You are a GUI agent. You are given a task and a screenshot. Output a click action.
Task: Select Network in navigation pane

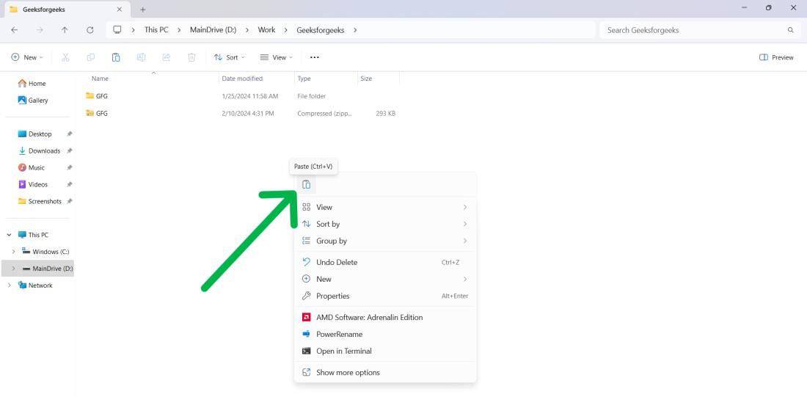[x=40, y=285]
